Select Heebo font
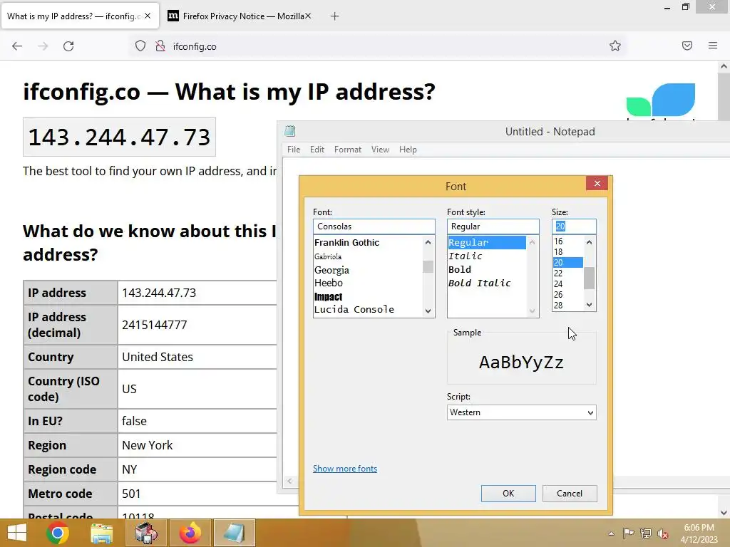 [x=328, y=283]
